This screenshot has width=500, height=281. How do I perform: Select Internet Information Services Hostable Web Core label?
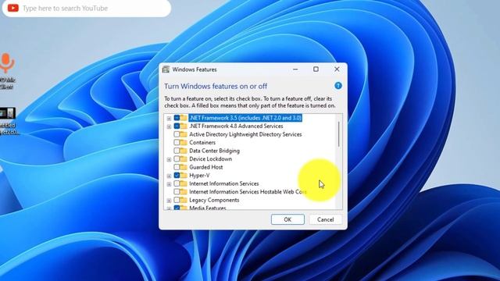pyautogui.click(x=248, y=192)
